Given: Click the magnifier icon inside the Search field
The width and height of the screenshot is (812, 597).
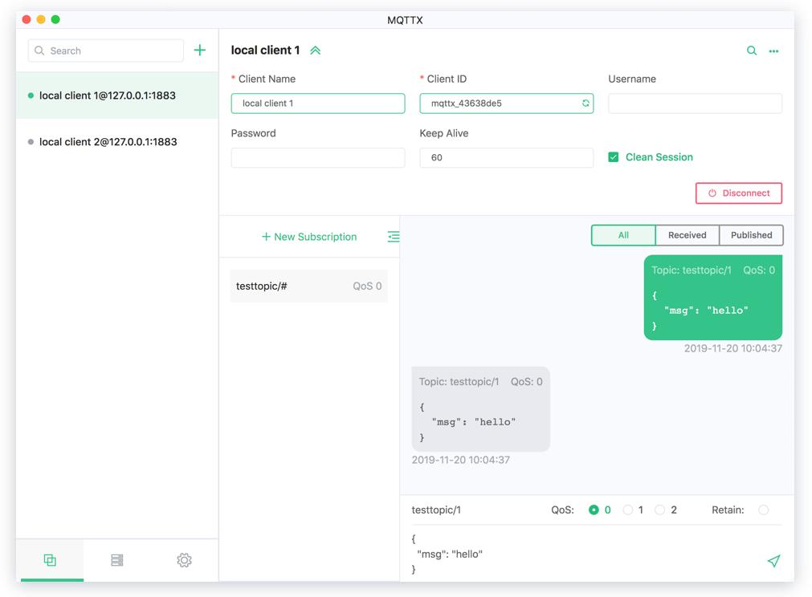Looking at the screenshot, I should pyautogui.click(x=39, y=51).
